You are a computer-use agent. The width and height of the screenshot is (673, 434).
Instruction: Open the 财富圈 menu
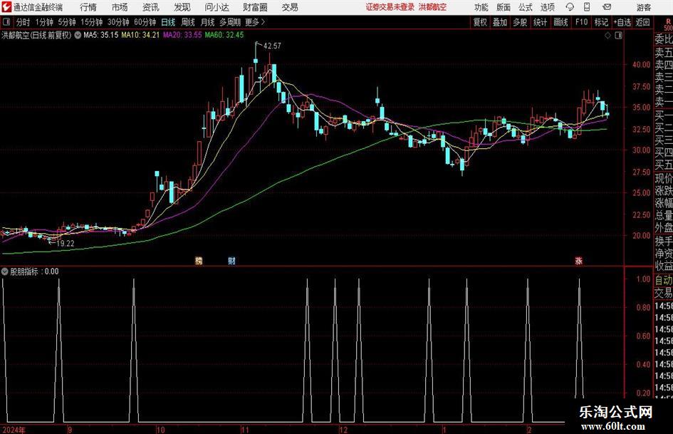point(255,7)
